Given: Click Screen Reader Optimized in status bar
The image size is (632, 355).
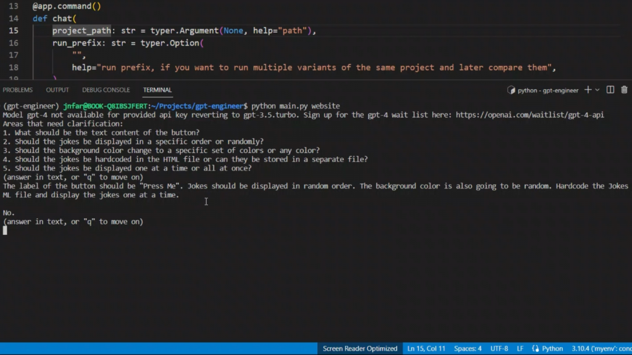Looking at the screenshot, I should click(x=360, y=349).
